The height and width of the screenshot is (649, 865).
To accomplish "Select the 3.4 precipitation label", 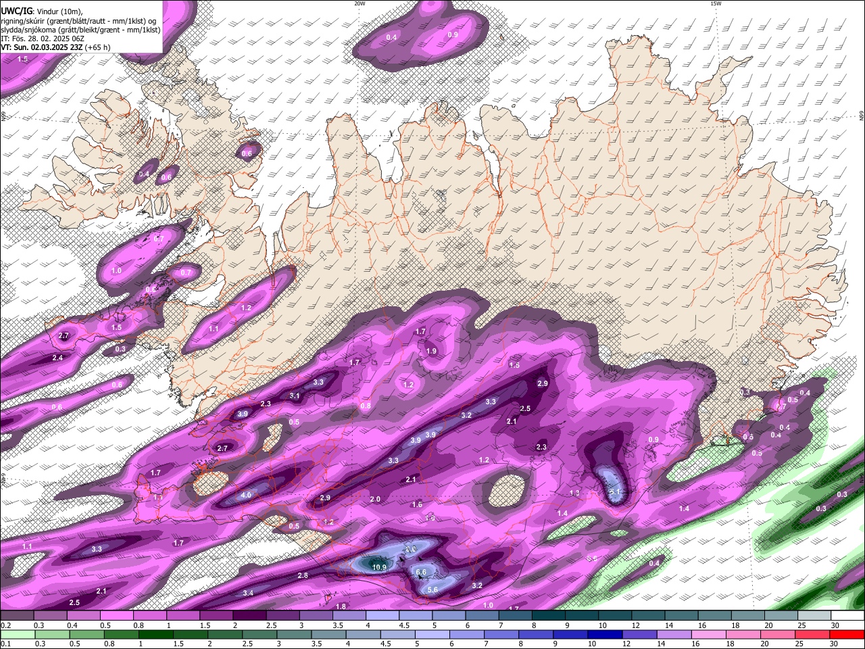I will [248, 593].
